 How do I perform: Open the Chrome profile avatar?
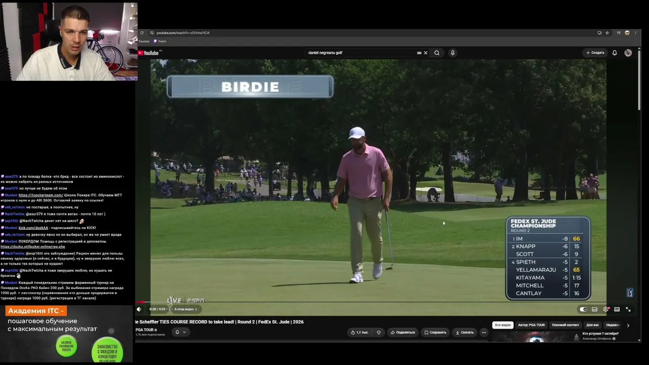tap(627, 33)
